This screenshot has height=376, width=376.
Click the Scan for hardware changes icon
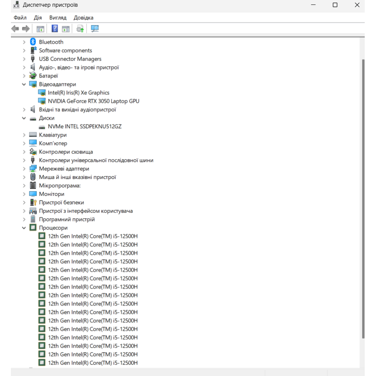[95, 29]
